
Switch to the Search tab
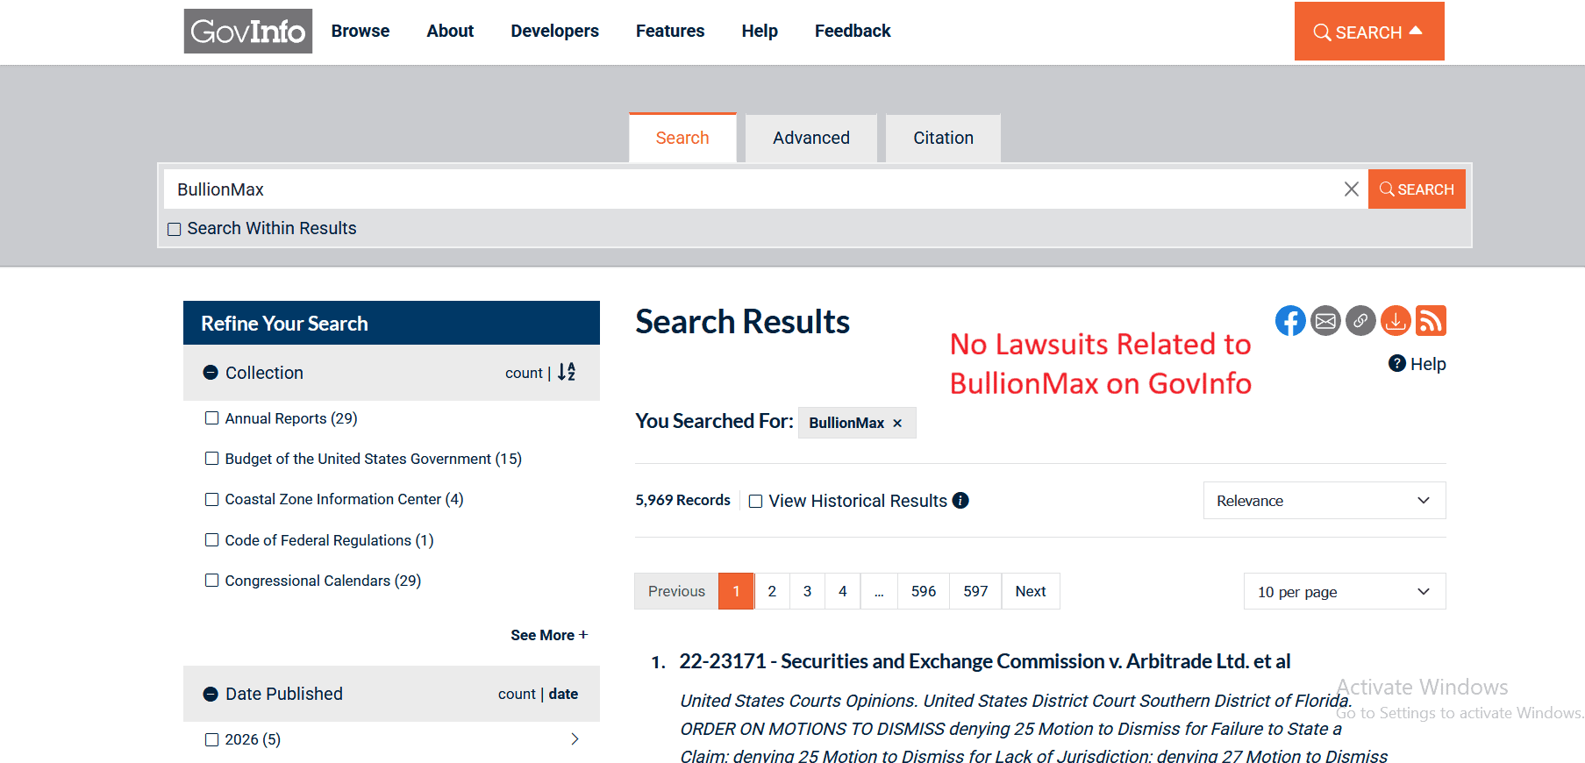pos(682,138)
